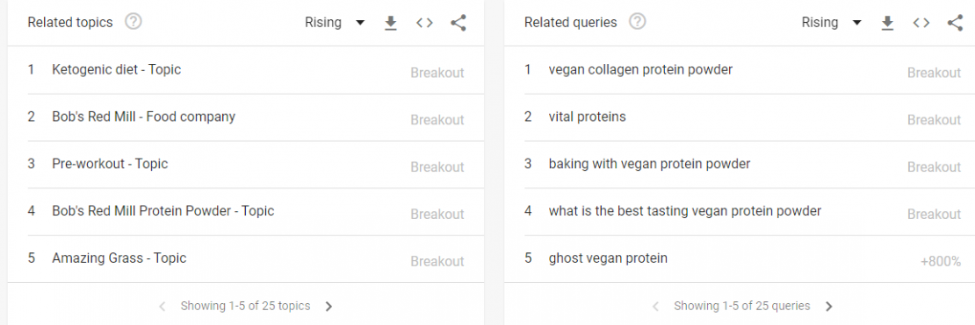The width and height of the screenshot is (975, 325).
Task: Open embed code for Related topics
Action: tap(424, 23)
